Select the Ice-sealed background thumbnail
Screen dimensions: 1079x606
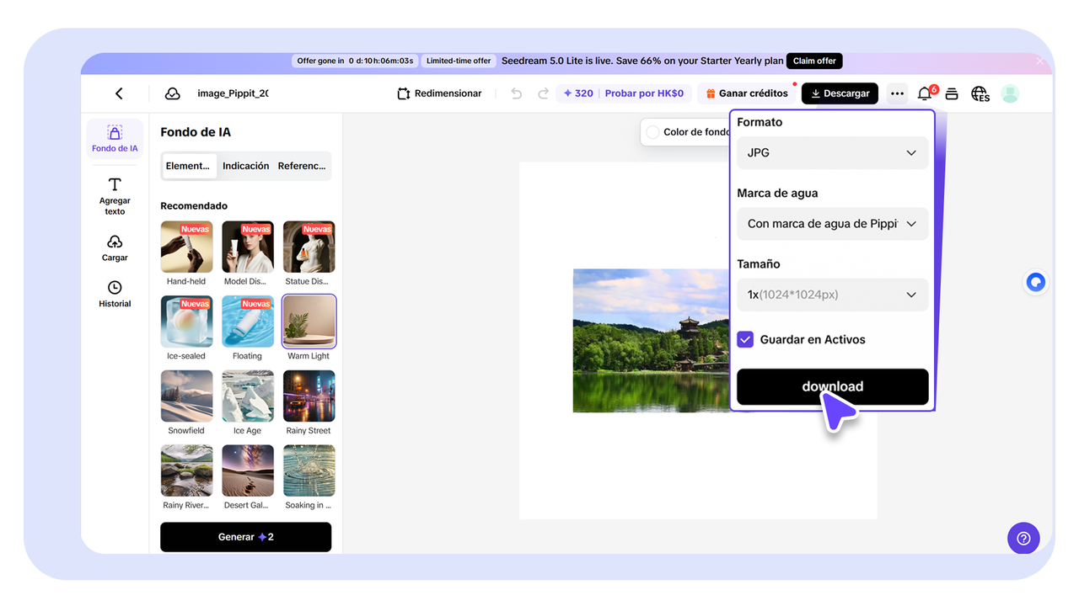pos(186,322)
